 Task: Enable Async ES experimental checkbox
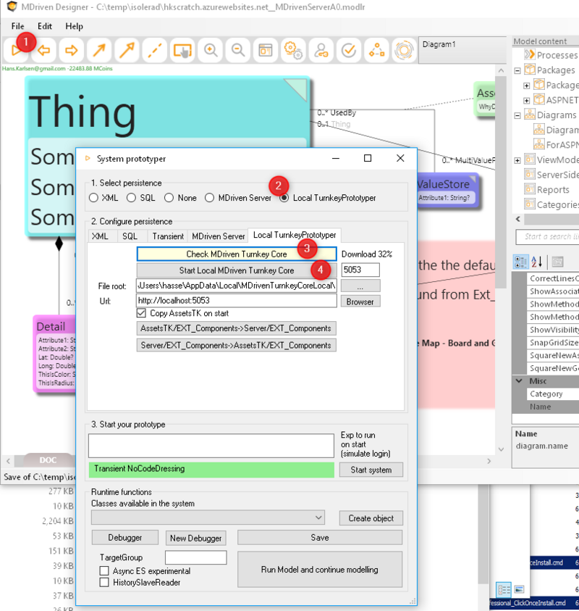tap(104, 571)
